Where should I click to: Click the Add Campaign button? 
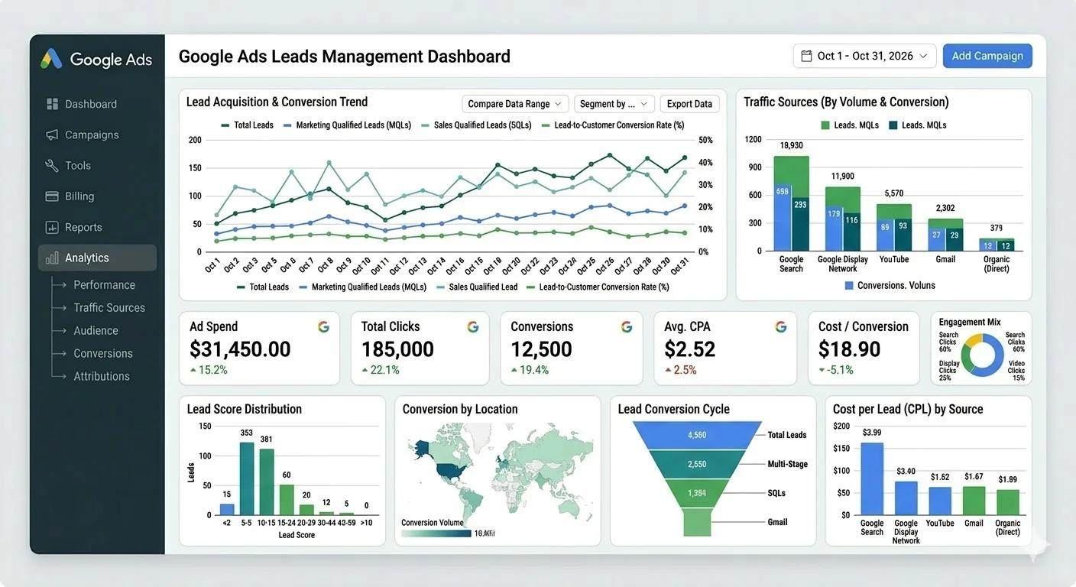pos(987,56)
